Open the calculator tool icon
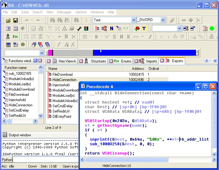Image resolution: width=219 pixels, height=170 pixels. tap(8, 45)
